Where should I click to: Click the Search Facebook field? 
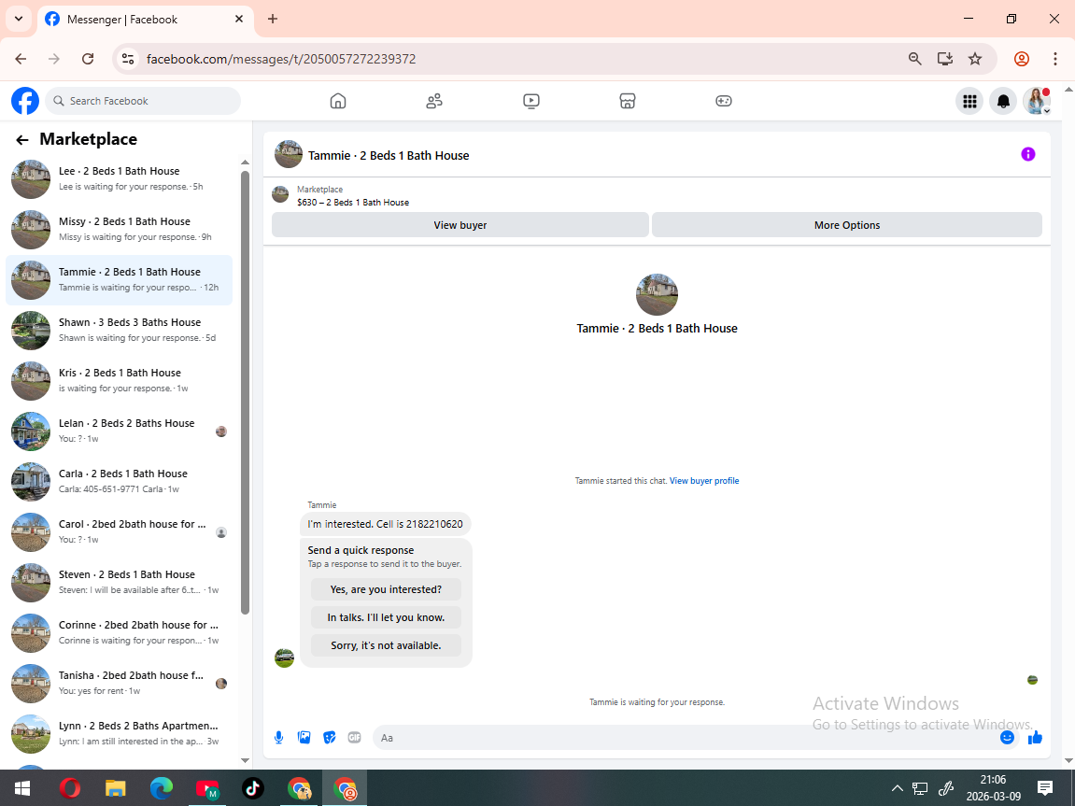point(143,101)
